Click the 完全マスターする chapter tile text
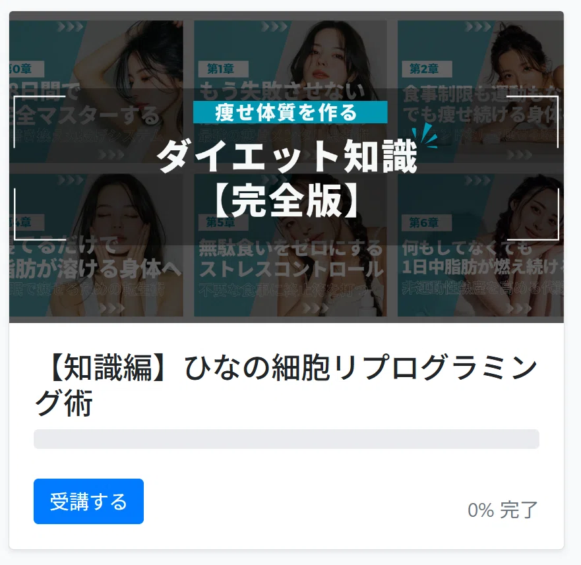 [x=84, y=115]
